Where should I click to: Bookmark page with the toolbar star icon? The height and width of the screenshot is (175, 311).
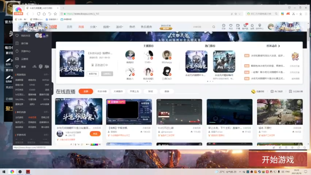[55, 14]
